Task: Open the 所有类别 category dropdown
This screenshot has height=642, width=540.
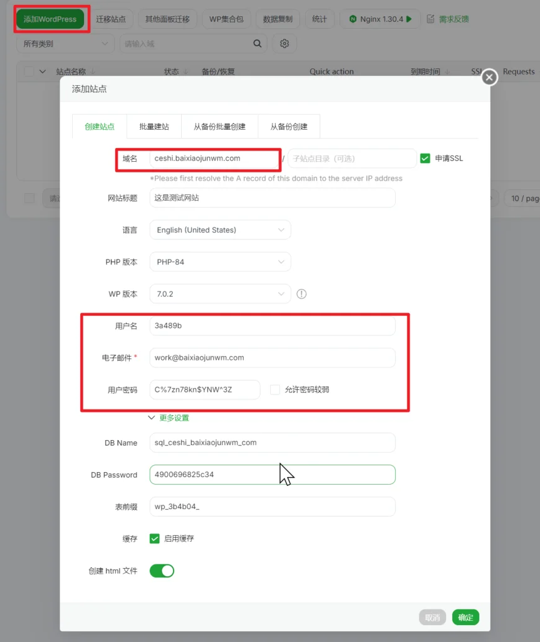Action: point(65,43)
